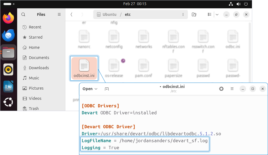Screen dimensions: 268x155
Task: Open LibreOffice Writer from the dock
Action: coord(8,87)
